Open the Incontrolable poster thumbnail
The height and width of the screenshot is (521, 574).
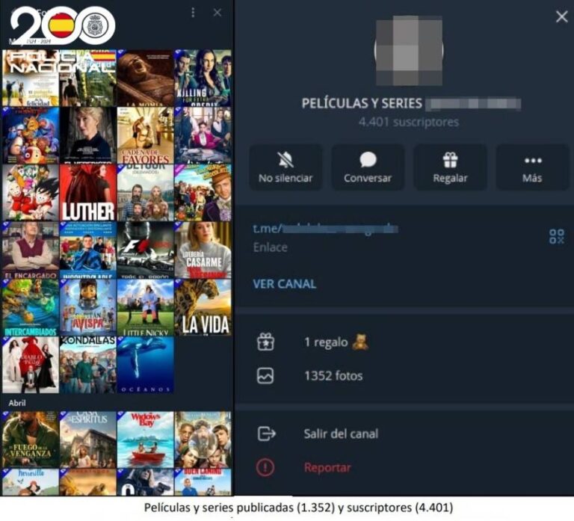point(88,250)
